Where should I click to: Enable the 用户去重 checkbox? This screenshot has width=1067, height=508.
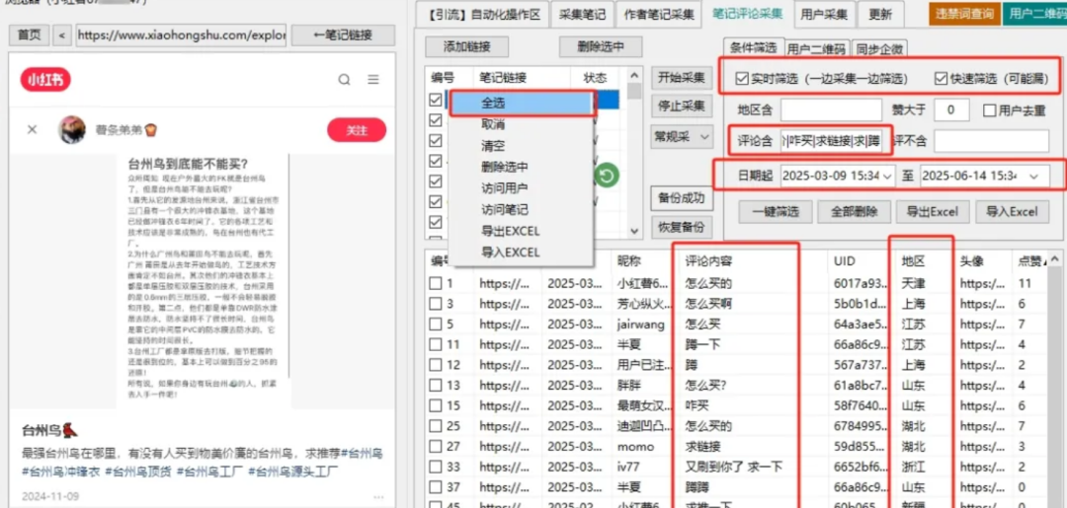pos(989,110)
